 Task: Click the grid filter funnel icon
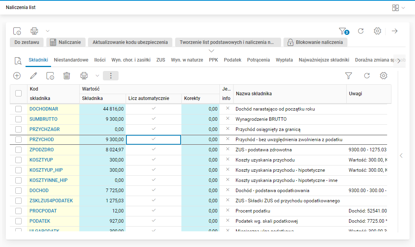(348, 76)
